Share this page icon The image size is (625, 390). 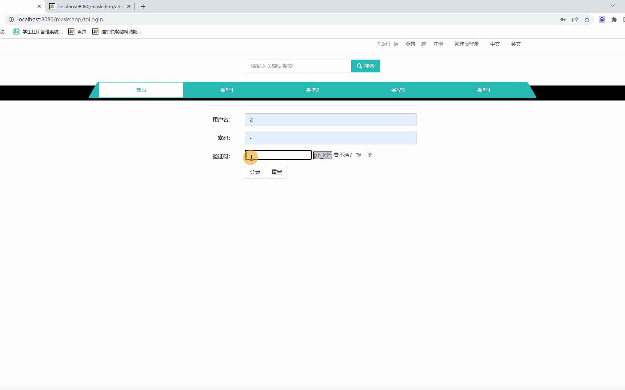[x=575, y=19]
